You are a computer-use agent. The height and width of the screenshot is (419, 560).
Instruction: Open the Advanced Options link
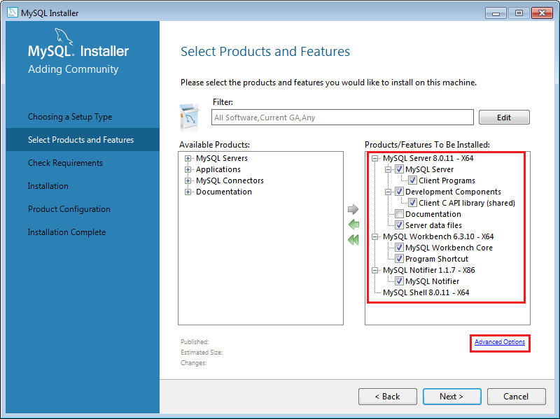point(500,342)
